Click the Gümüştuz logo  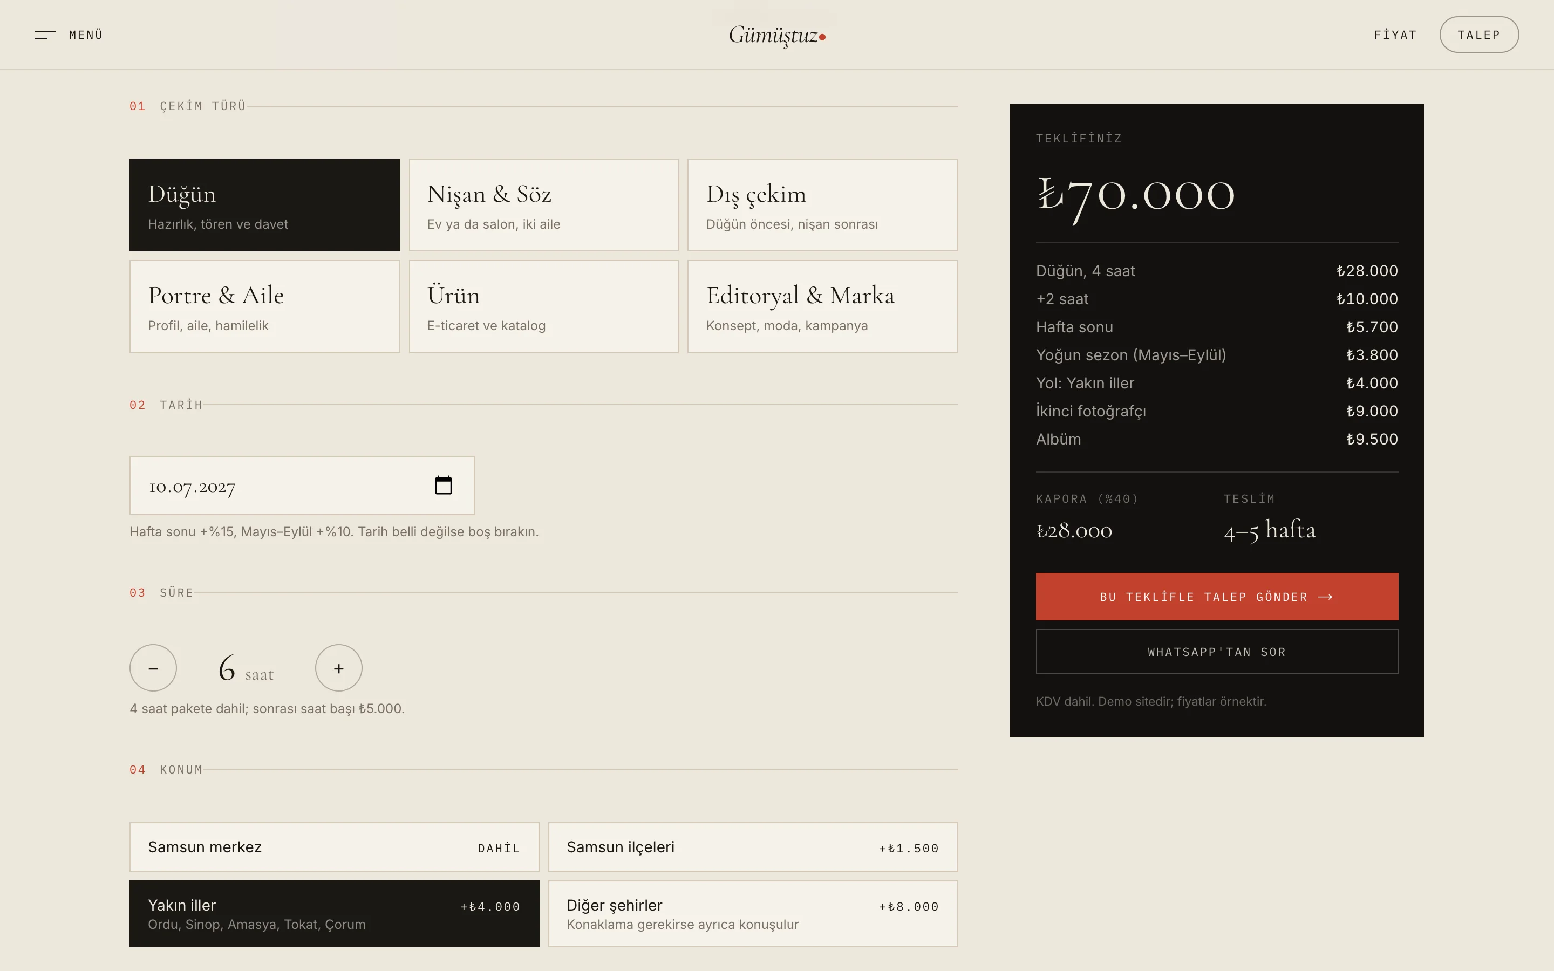pyautogui.click(x=777, y=35)
